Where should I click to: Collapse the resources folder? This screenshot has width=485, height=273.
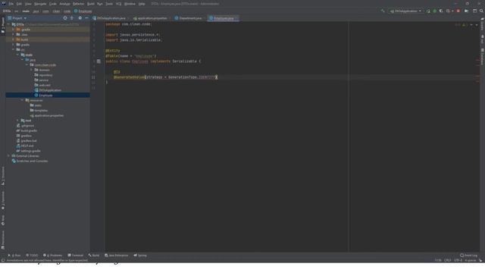click(x=22, y=100)
